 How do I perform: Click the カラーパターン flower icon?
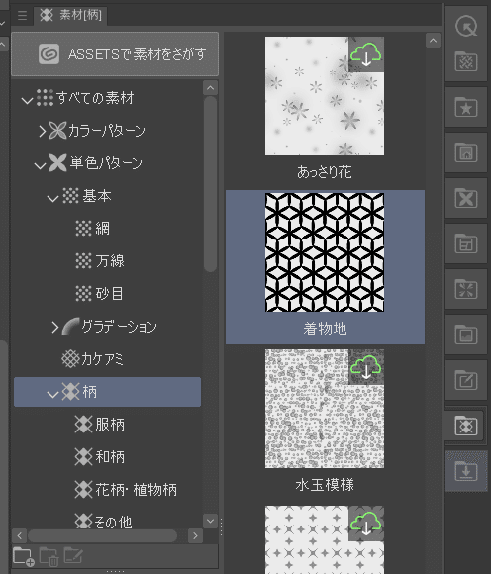(57, 131)
